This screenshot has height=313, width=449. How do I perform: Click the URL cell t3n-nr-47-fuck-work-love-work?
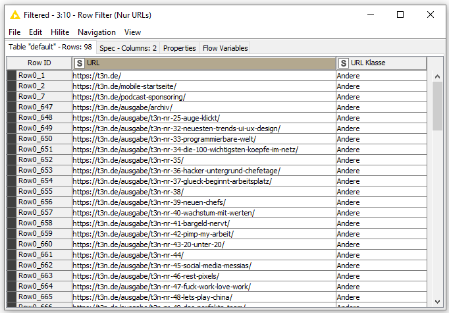(204, 287)
